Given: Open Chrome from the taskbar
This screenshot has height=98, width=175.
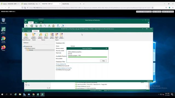Looking at the screenshot, I should 33,94.
